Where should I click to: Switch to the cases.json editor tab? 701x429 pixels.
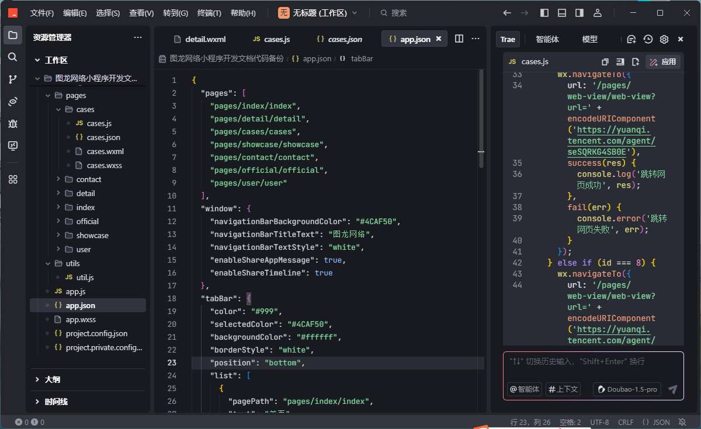pyautogui.click(x=339, y=39)
